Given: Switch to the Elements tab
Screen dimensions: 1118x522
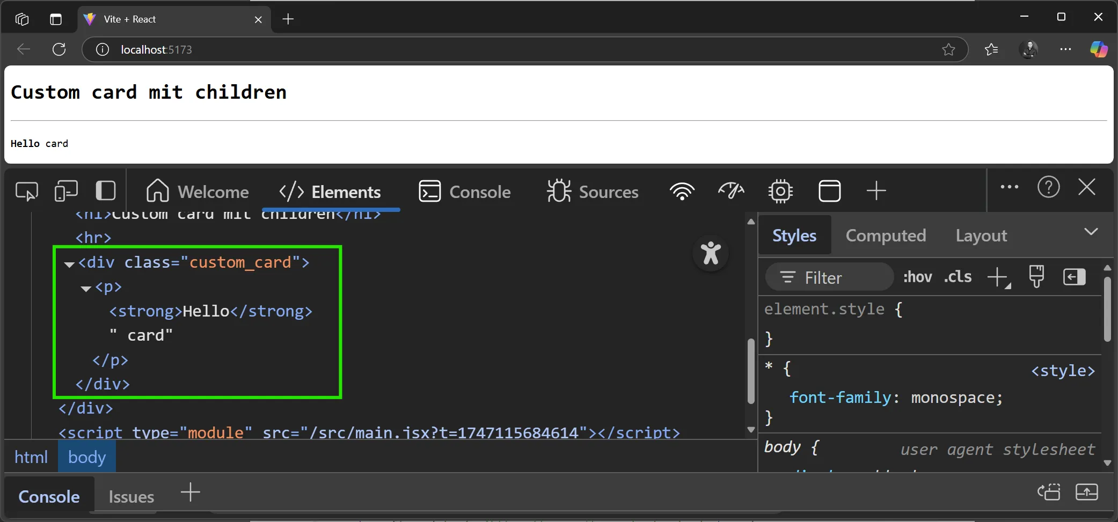Looking at the screenshot, I should coord(330,192).
